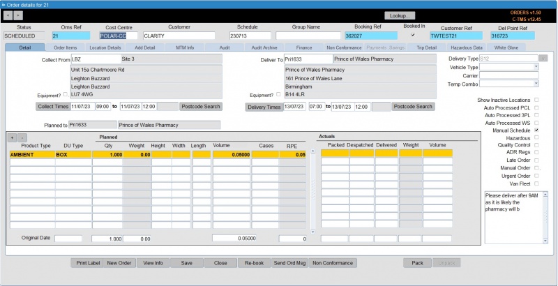
Task: Create a New Order
Action: coord(119,263)
